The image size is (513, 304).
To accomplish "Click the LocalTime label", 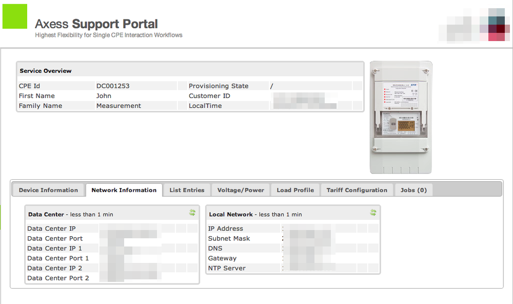I will coord(205,106).
